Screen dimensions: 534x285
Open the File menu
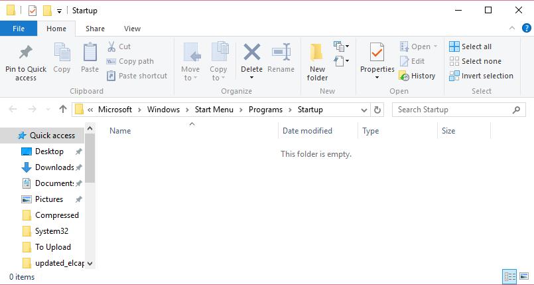[x=19, y=29]
